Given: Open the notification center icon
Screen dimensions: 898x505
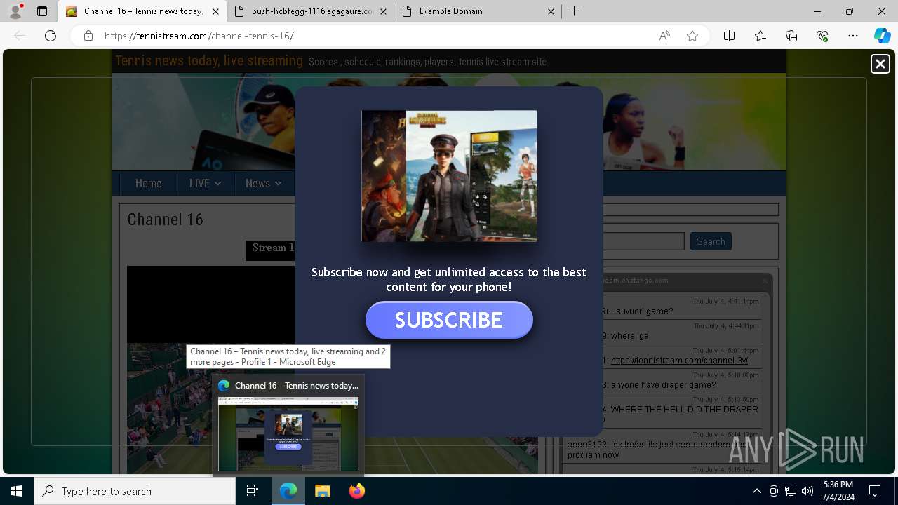Looking at the screenshot, I should tap(875, 491).
